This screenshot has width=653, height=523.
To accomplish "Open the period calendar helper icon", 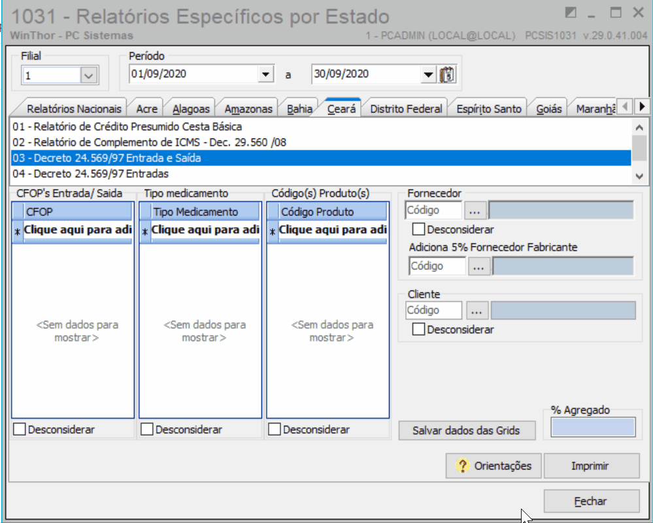I will 447,75.
